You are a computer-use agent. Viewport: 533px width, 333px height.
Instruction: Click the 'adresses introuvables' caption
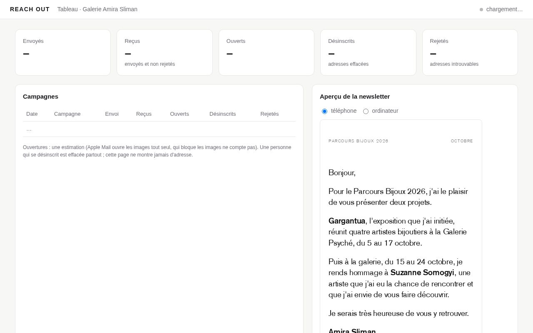tap(454, 64)
